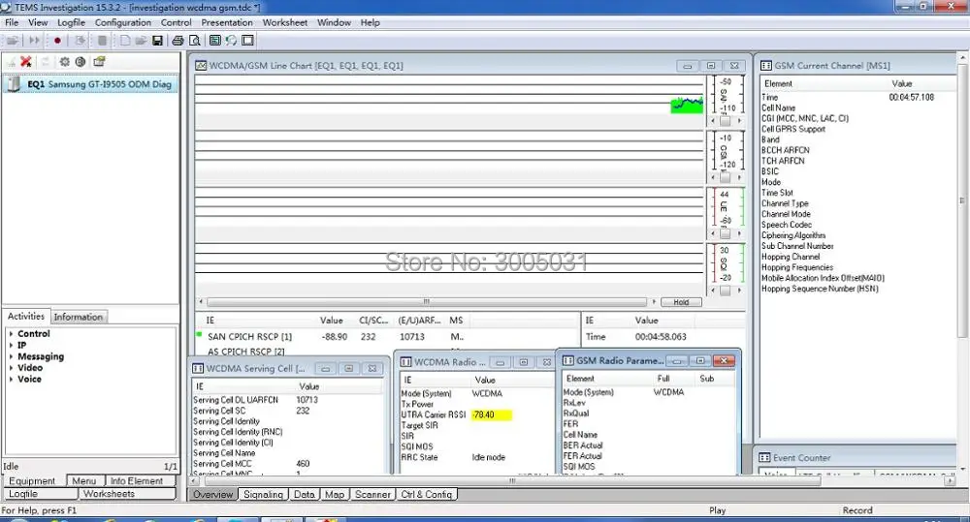Switch to the Ctrl & Config tab
The width and height of the screenshot is (970, 522).
(426, 494)
